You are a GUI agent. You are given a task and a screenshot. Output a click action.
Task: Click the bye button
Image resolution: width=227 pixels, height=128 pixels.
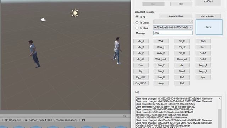tap(203, 78)
